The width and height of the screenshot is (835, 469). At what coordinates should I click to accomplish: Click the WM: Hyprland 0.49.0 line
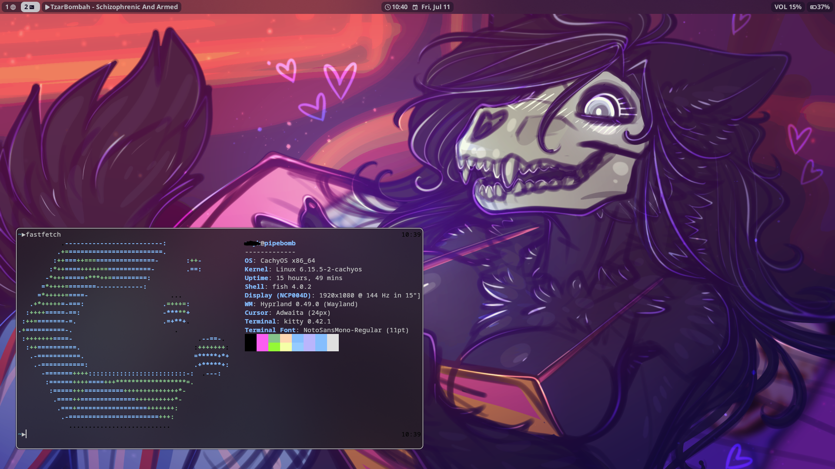click(x=301, y=304)
